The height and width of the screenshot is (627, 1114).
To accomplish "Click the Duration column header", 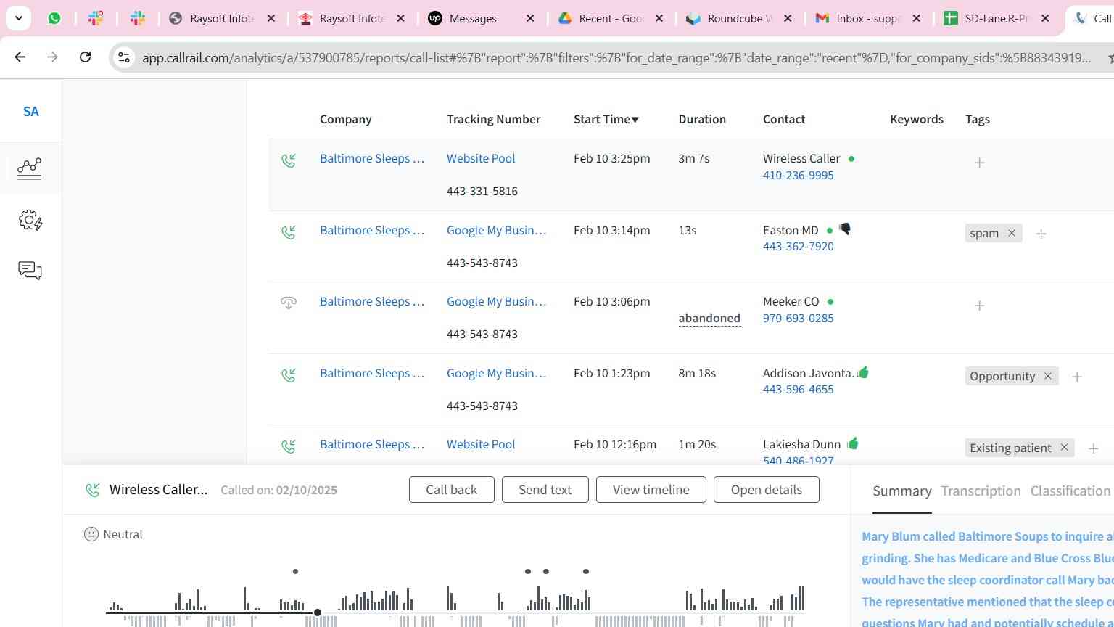I will [702, 119].
